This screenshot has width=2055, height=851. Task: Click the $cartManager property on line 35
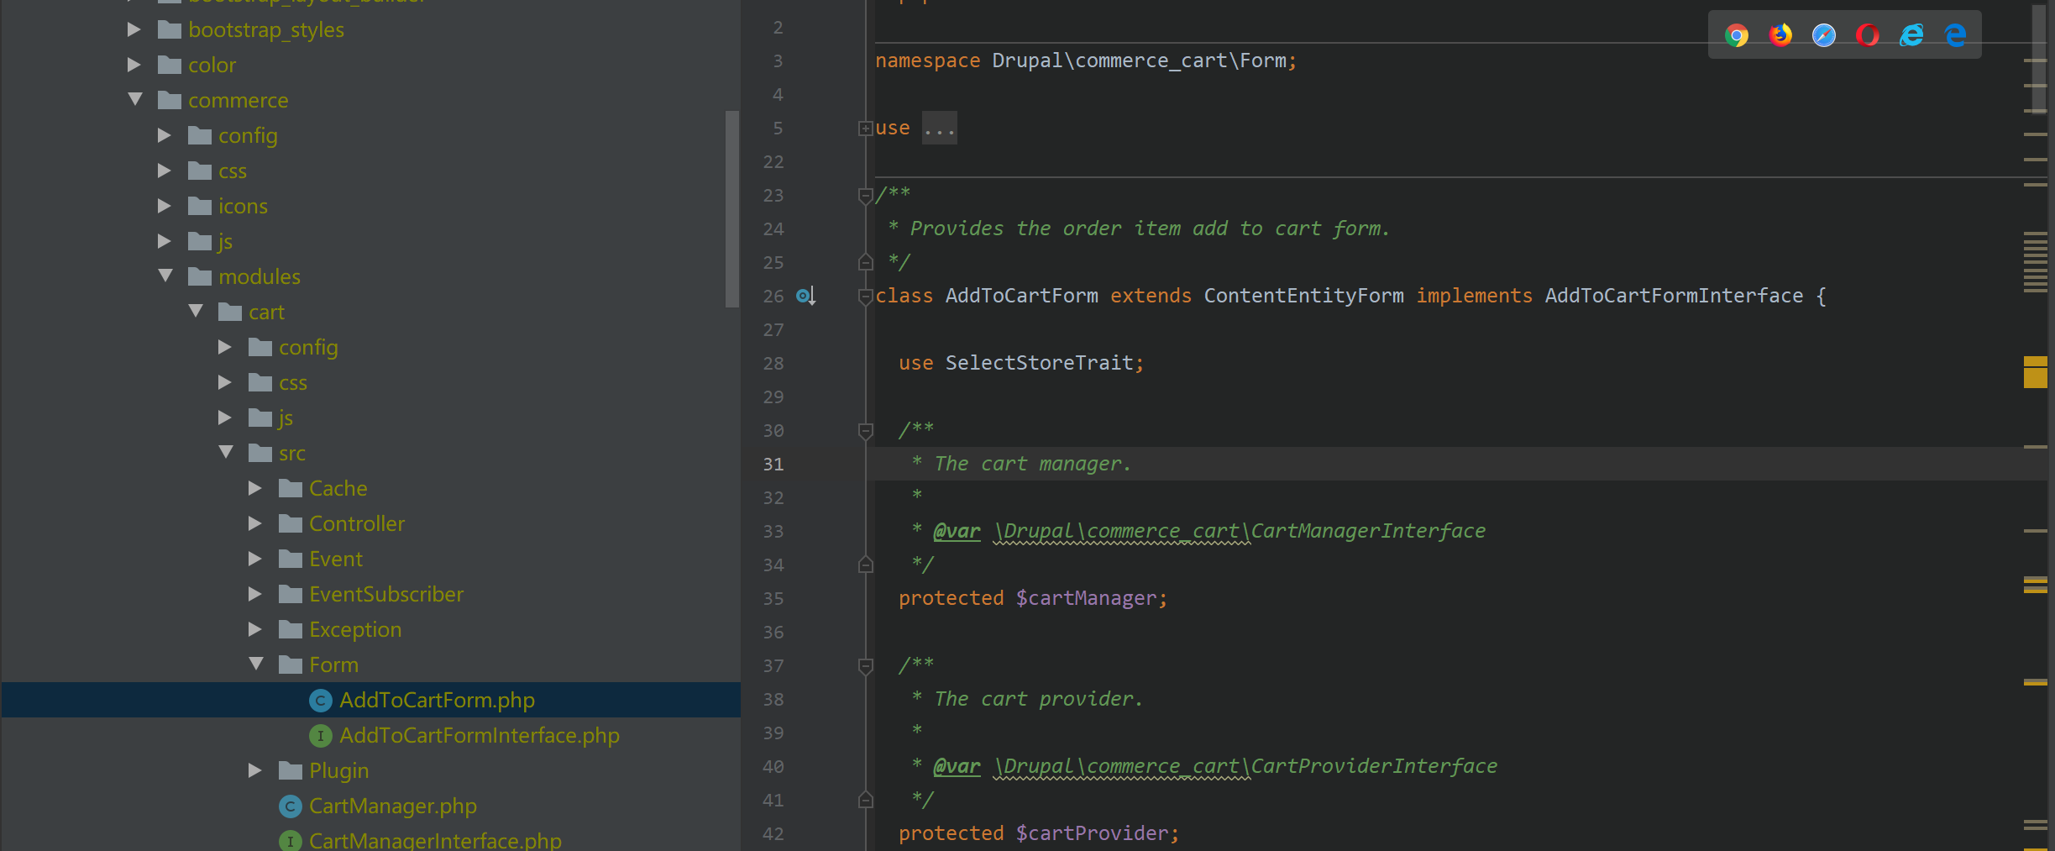coord(1086,598)
